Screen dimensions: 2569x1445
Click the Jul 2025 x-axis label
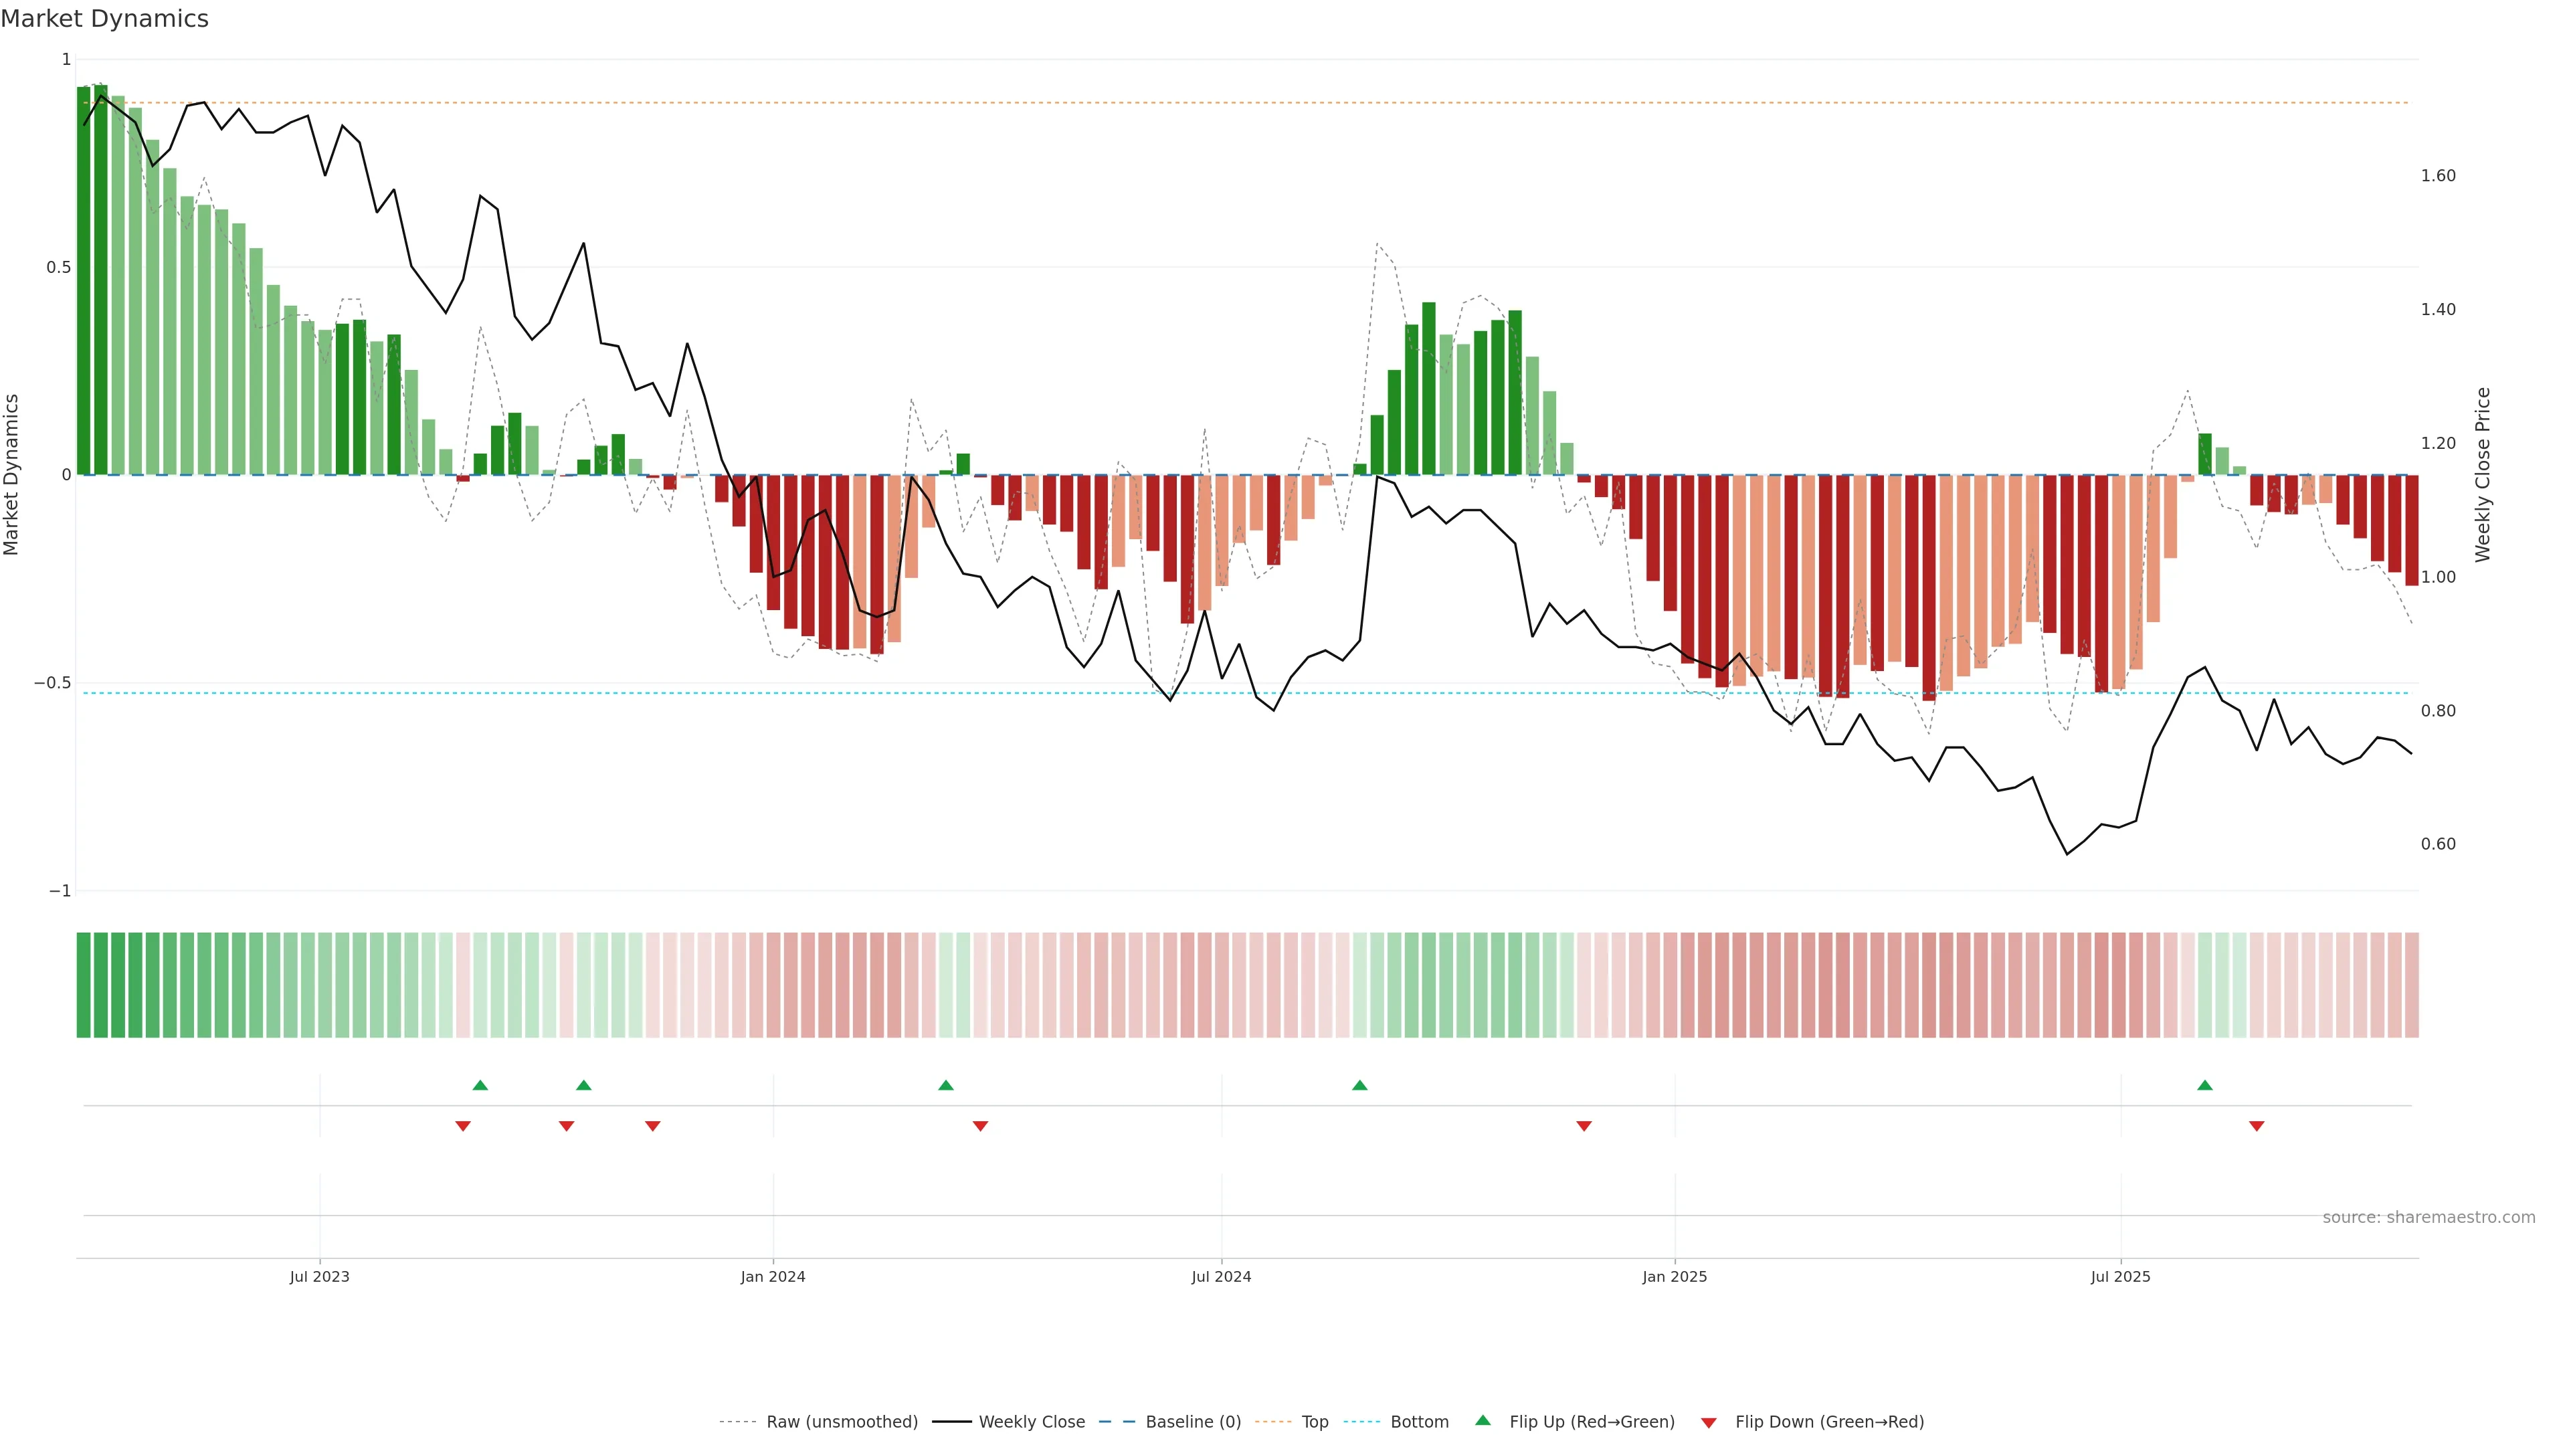[x=2120, y=1276]
